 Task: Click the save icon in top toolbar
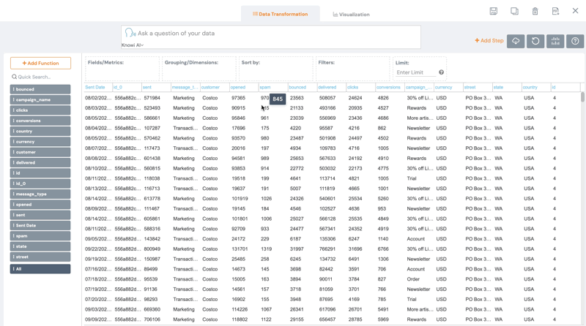click(x=494, y=11)
